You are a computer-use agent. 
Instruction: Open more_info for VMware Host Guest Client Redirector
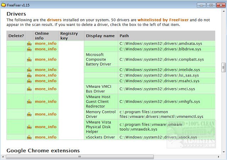point(45,102)
